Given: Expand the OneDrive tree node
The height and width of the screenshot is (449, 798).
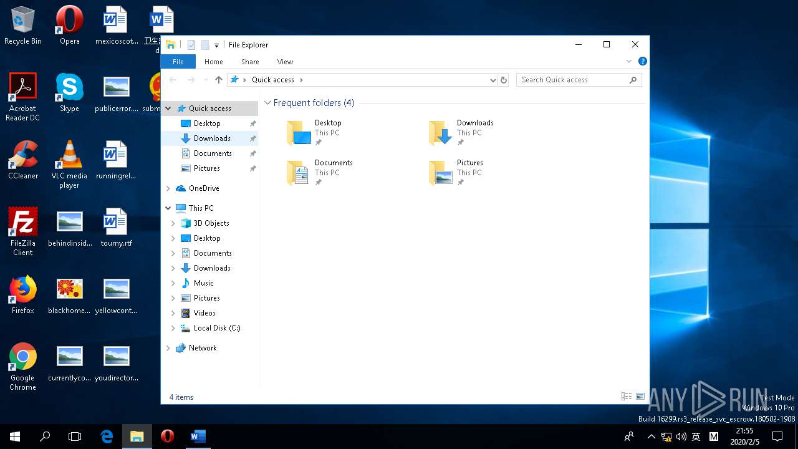Looking at the screenshot, I should coord(168,188).
